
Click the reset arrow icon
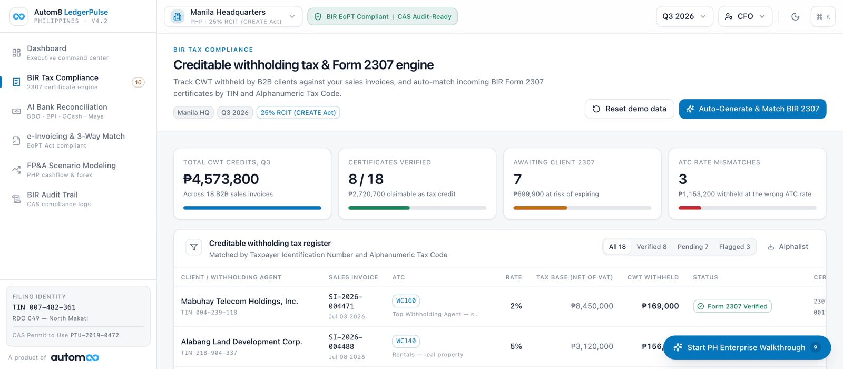click(x=596, y=109)
